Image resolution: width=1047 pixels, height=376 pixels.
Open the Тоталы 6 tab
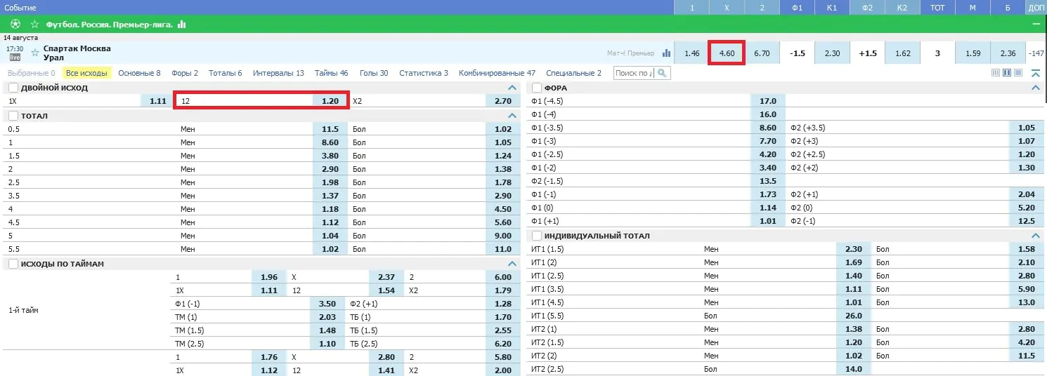[x=225, y=73]
